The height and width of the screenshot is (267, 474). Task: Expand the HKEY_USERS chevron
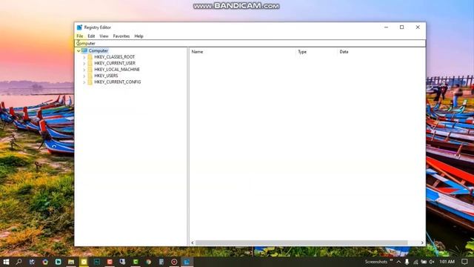tap(84, 76)
